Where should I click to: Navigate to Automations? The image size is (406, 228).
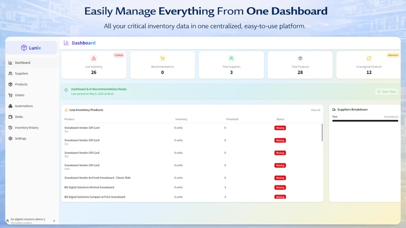(x=31, y=106)
